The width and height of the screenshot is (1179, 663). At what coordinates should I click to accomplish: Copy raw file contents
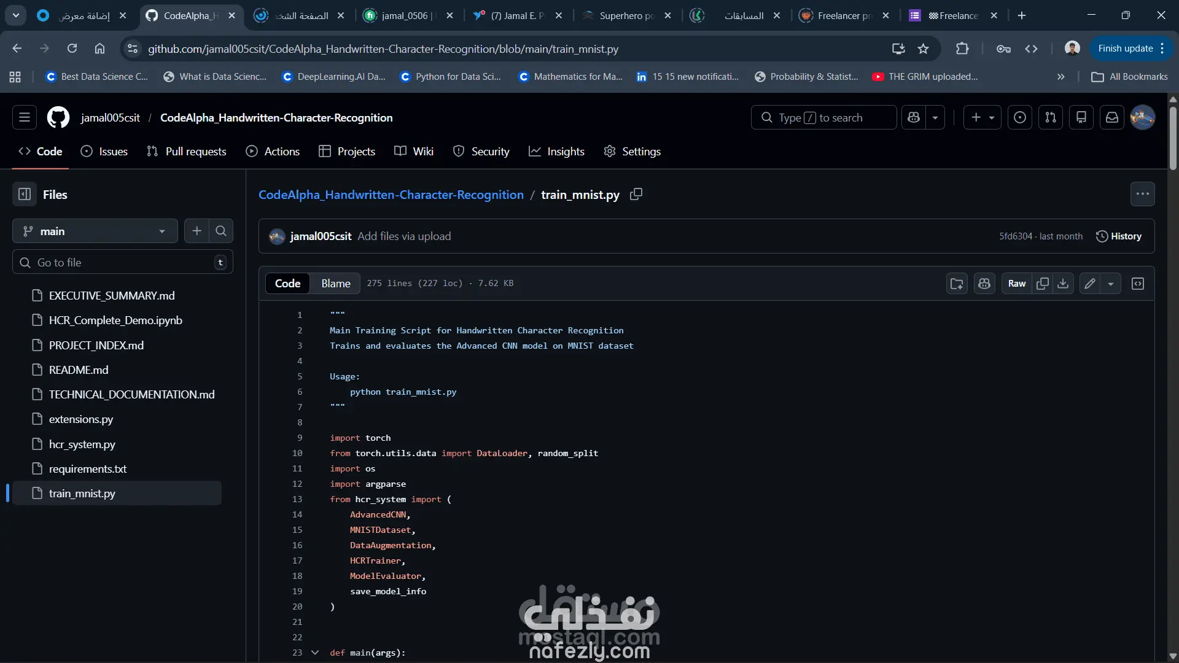1042,284
